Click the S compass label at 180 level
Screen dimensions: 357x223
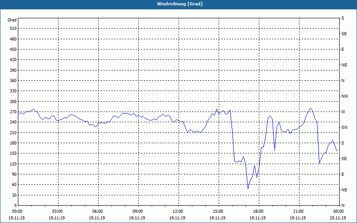click(343, 143)
